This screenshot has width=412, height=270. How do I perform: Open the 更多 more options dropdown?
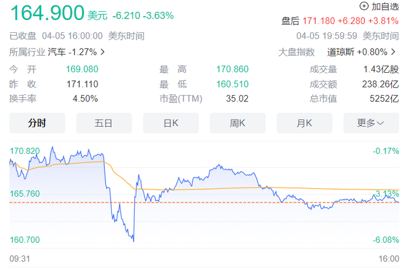pos(371,123)
